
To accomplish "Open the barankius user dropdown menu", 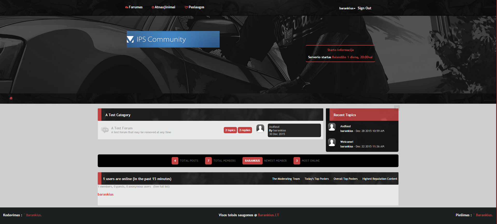I will [x=347, y=8].
